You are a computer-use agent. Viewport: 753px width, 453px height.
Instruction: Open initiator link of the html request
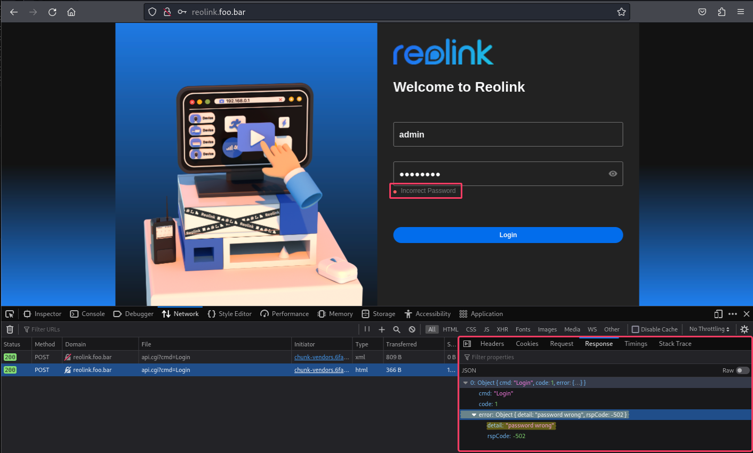click(322, 370)
